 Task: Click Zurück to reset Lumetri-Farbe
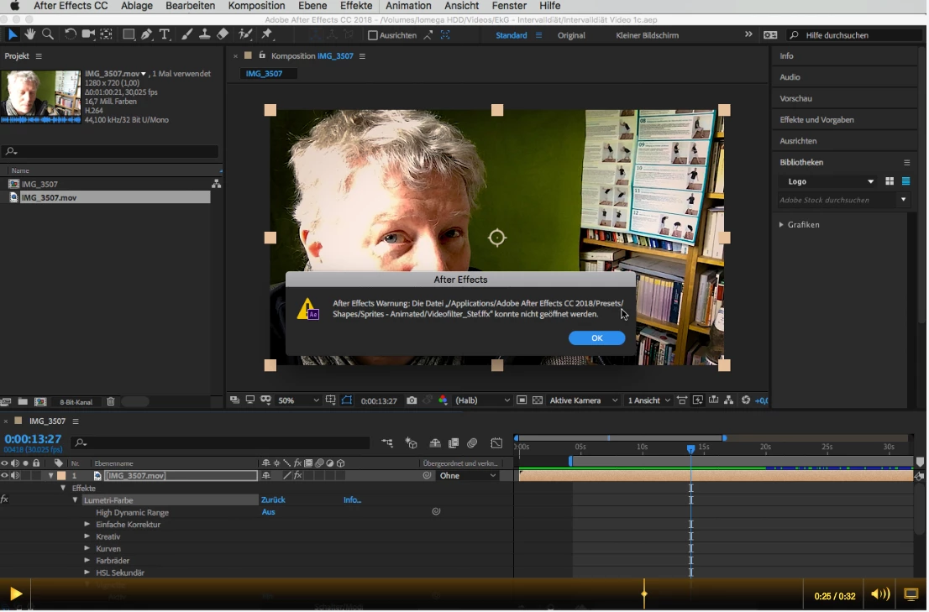pos(273,500)
